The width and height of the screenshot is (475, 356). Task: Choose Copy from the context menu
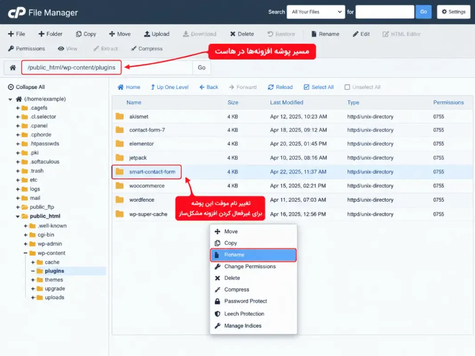254,243
